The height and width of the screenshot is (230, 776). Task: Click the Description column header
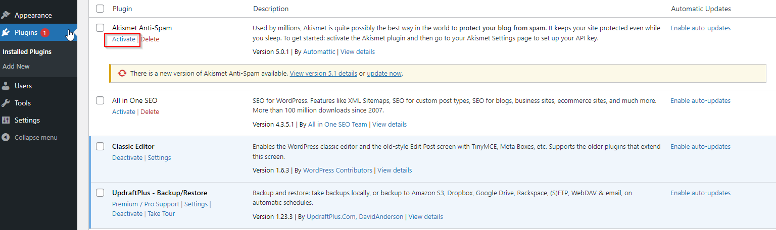[x=271, y=9]
